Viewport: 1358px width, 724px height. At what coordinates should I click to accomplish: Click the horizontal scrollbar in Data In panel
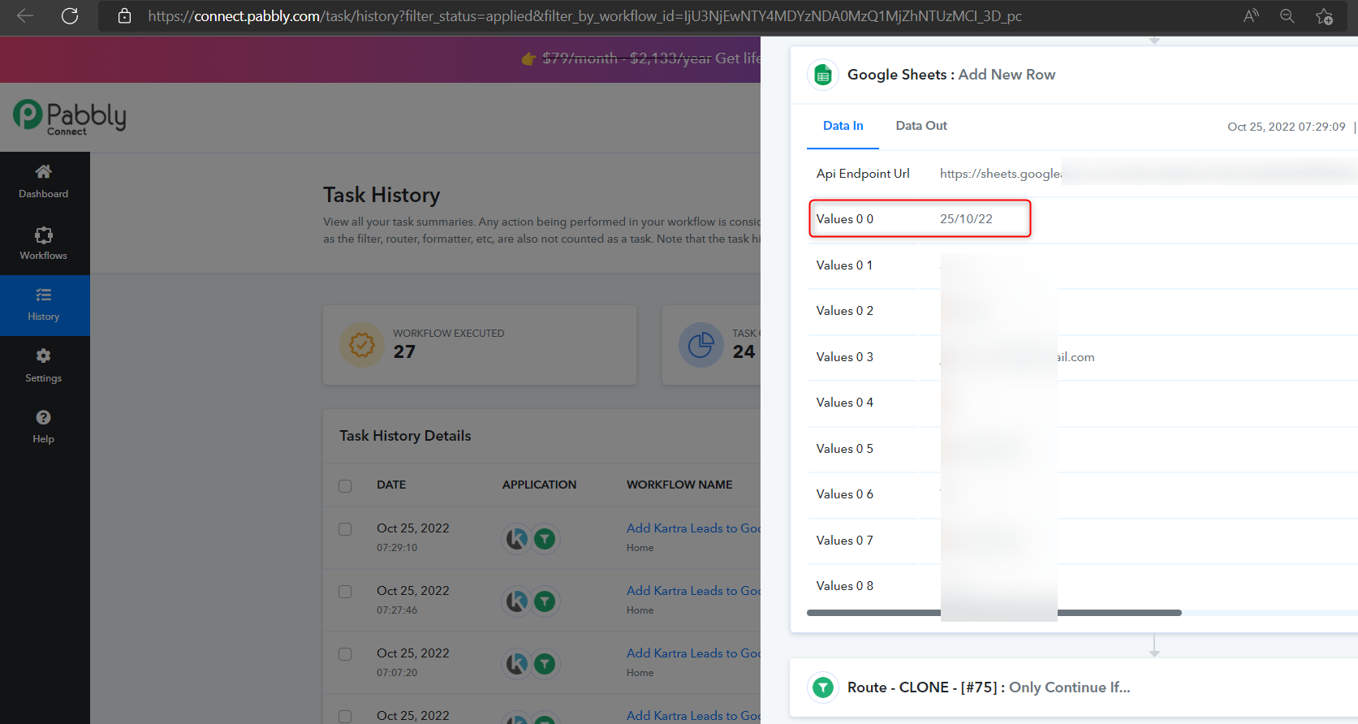994,613
